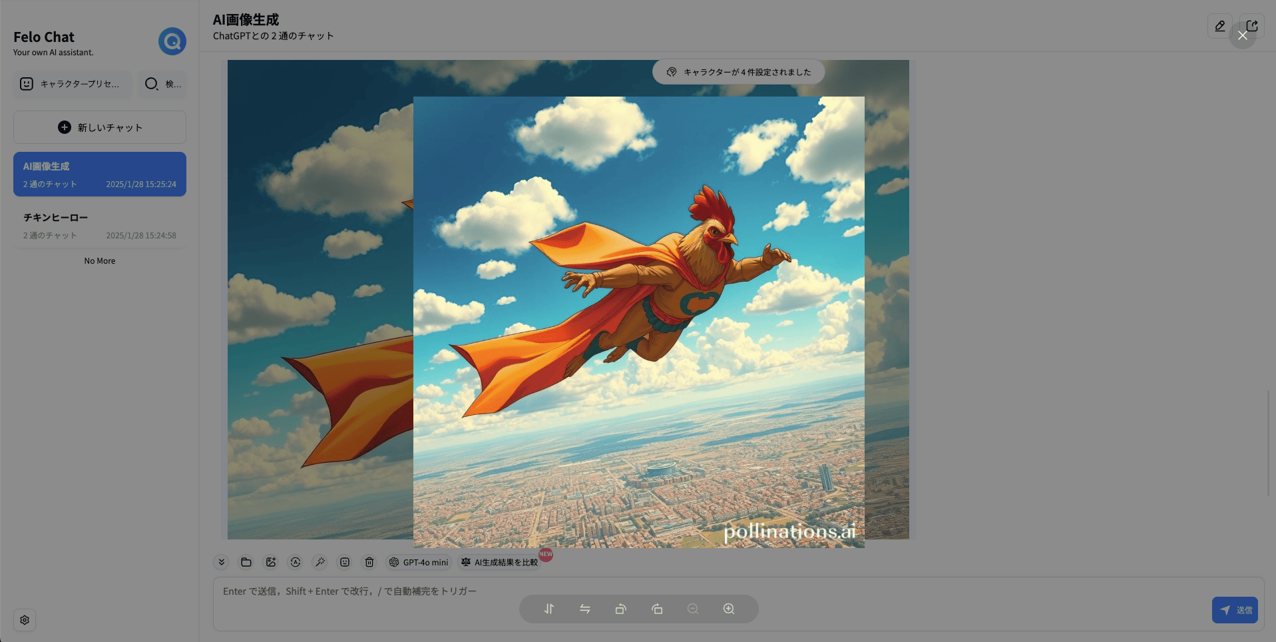
Task: Click the magic wand icon
Action: point(320,562)
